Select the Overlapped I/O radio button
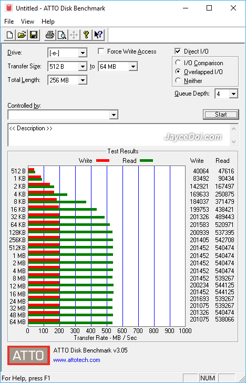The height and width of the screenshot is (383, 246). (178, 71)
